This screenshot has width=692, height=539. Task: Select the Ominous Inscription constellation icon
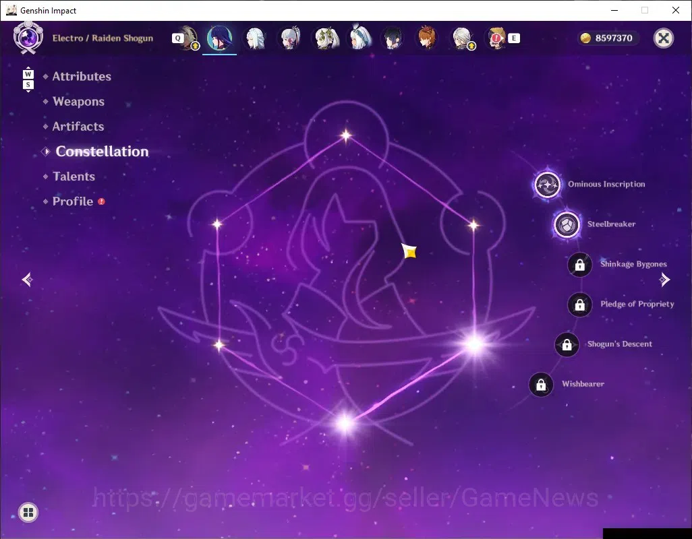click(x=547, y=184)
